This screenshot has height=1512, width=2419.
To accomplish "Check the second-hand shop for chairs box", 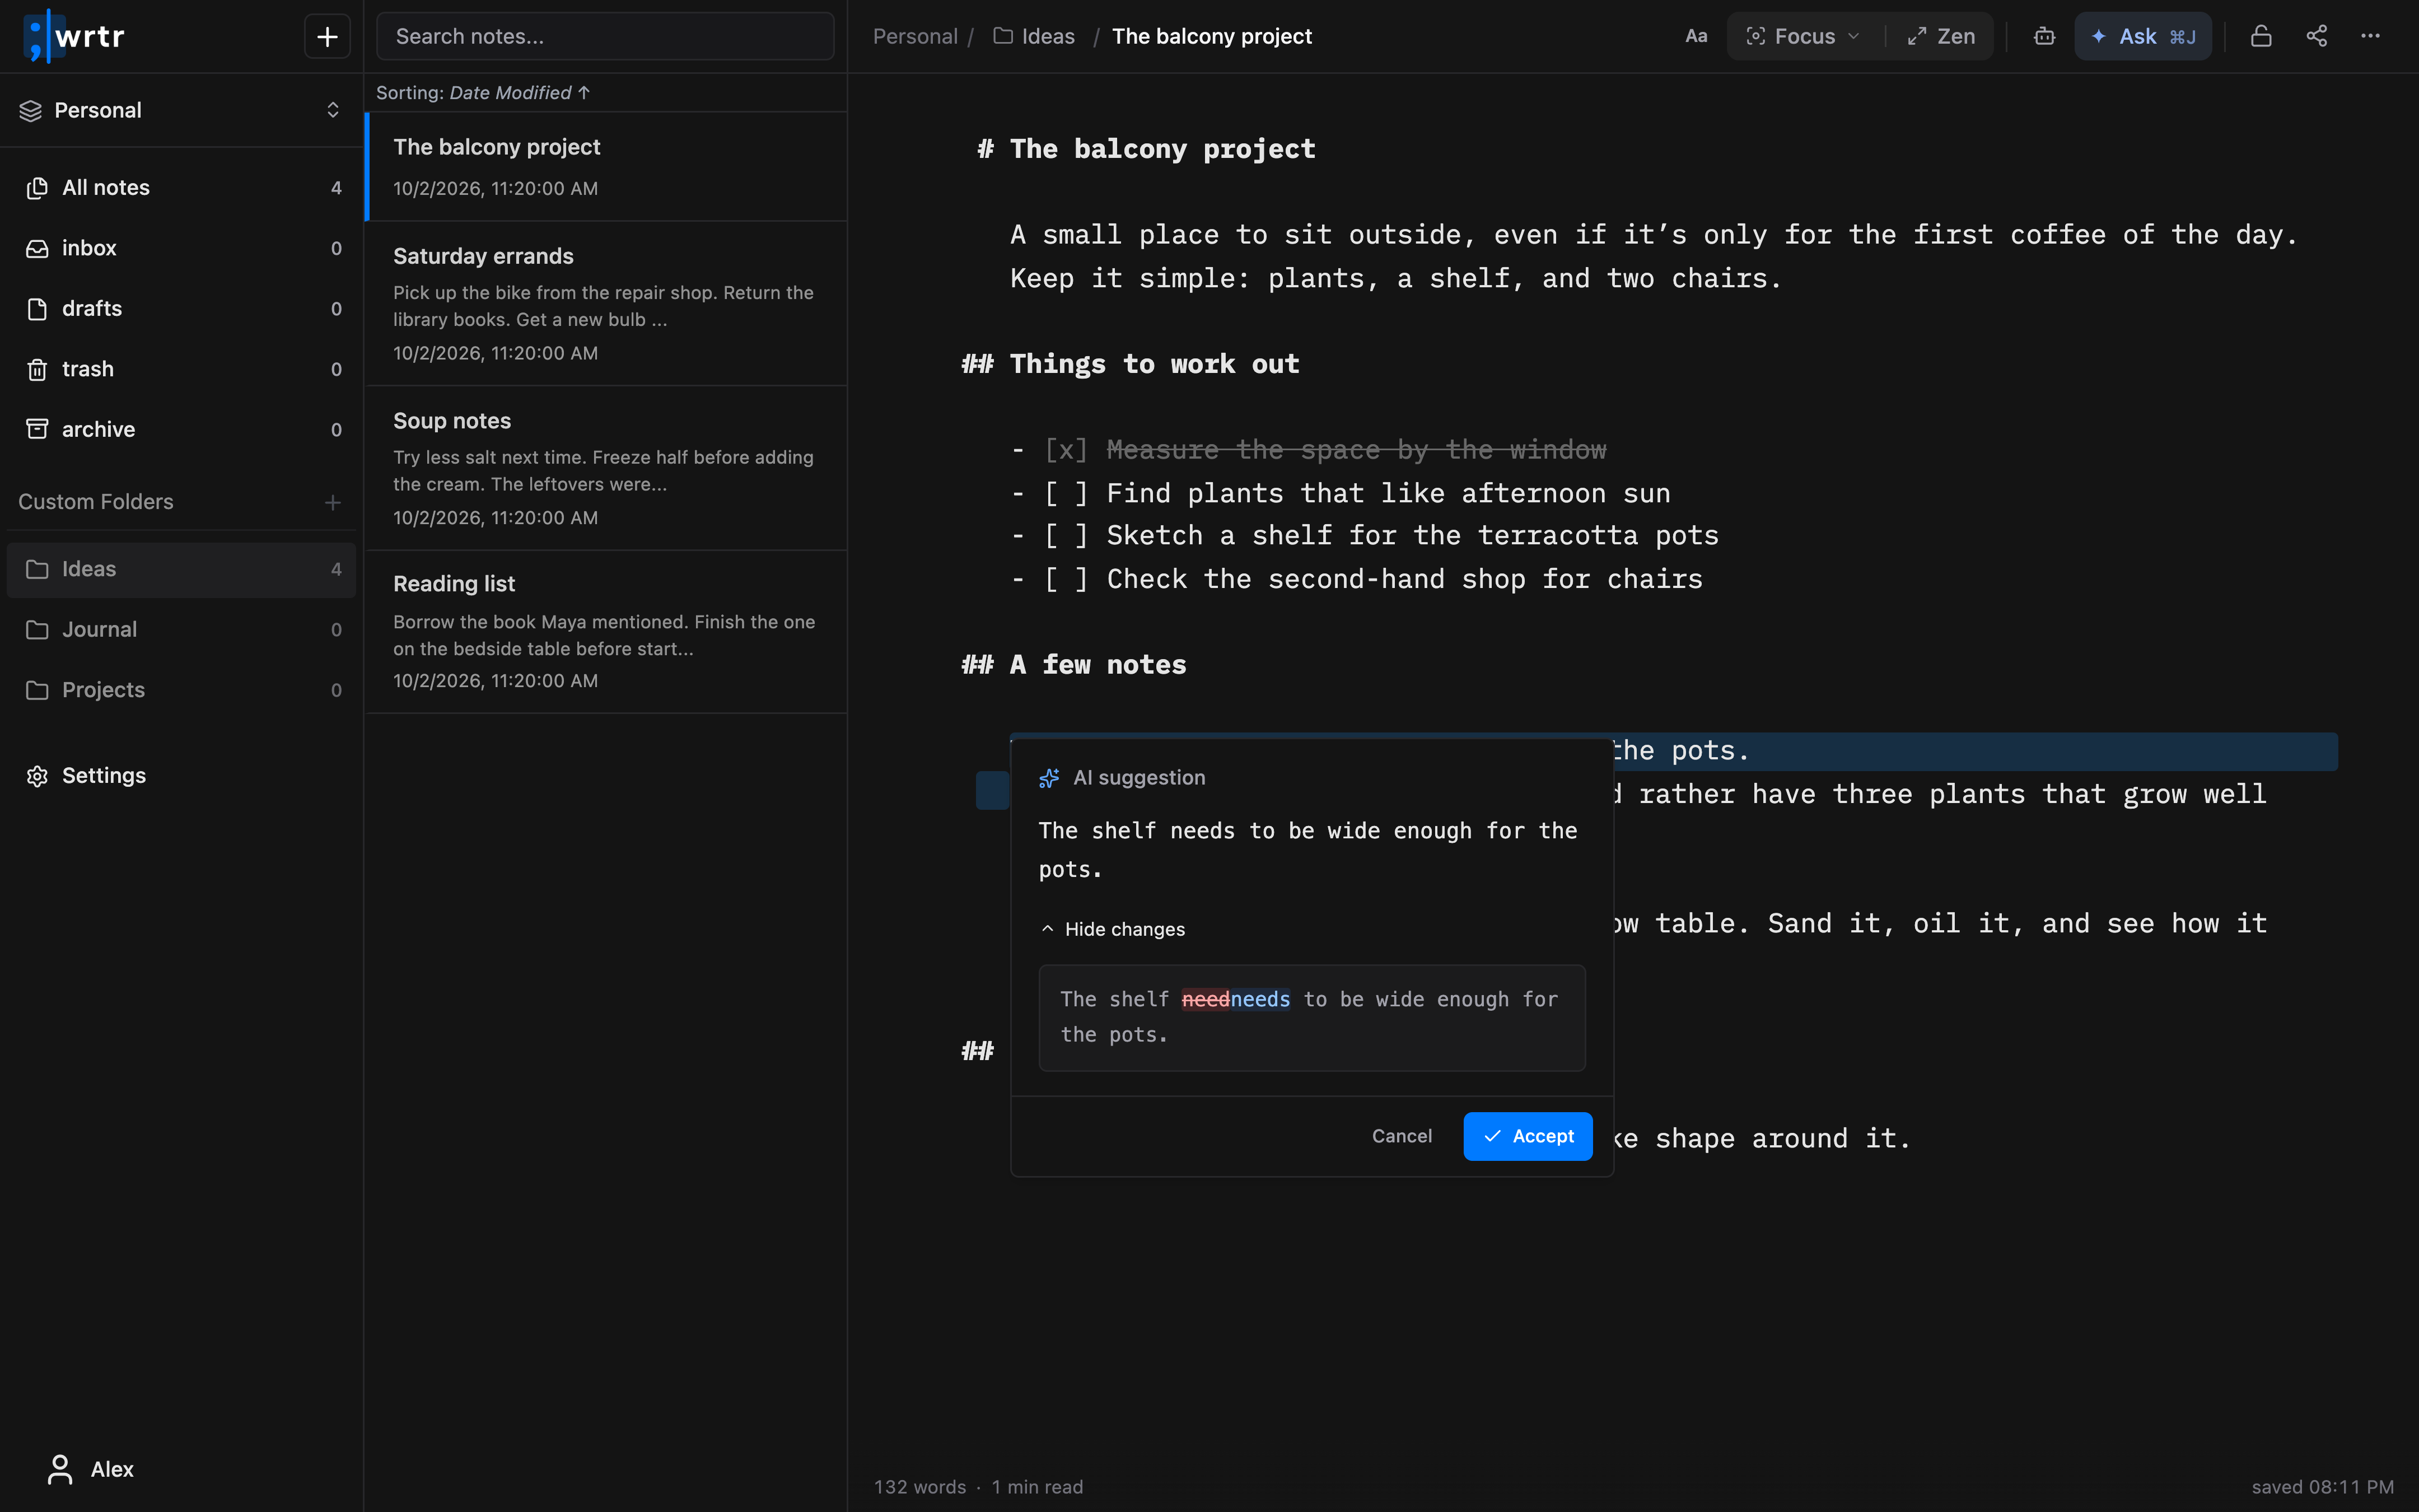I will click(1066, 579).
